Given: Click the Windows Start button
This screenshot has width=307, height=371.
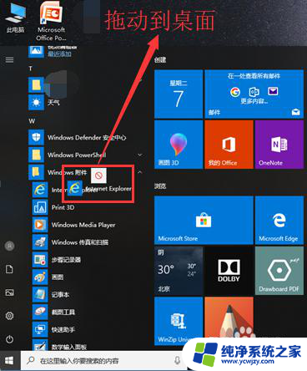Looking at the screenshot, I should click(x=9, y=361).
